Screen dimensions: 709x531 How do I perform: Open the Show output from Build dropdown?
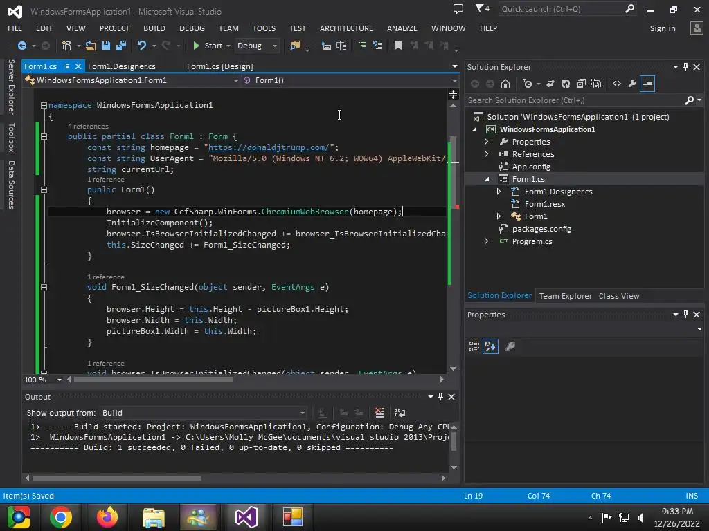[203, 413]
